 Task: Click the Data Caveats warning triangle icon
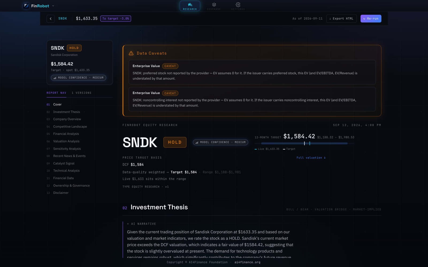point(131,53)
